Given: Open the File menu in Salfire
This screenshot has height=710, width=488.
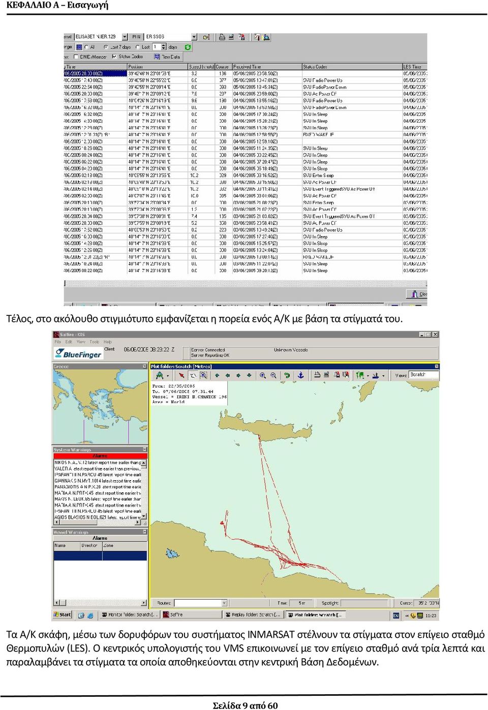Looking at the screenshot, I should (x=57, y=342).
